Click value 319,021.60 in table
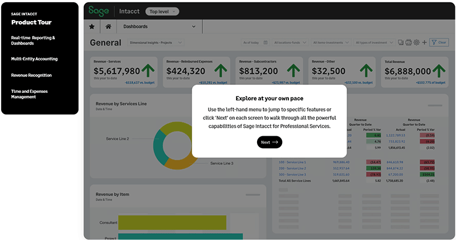 coord(341,174)
